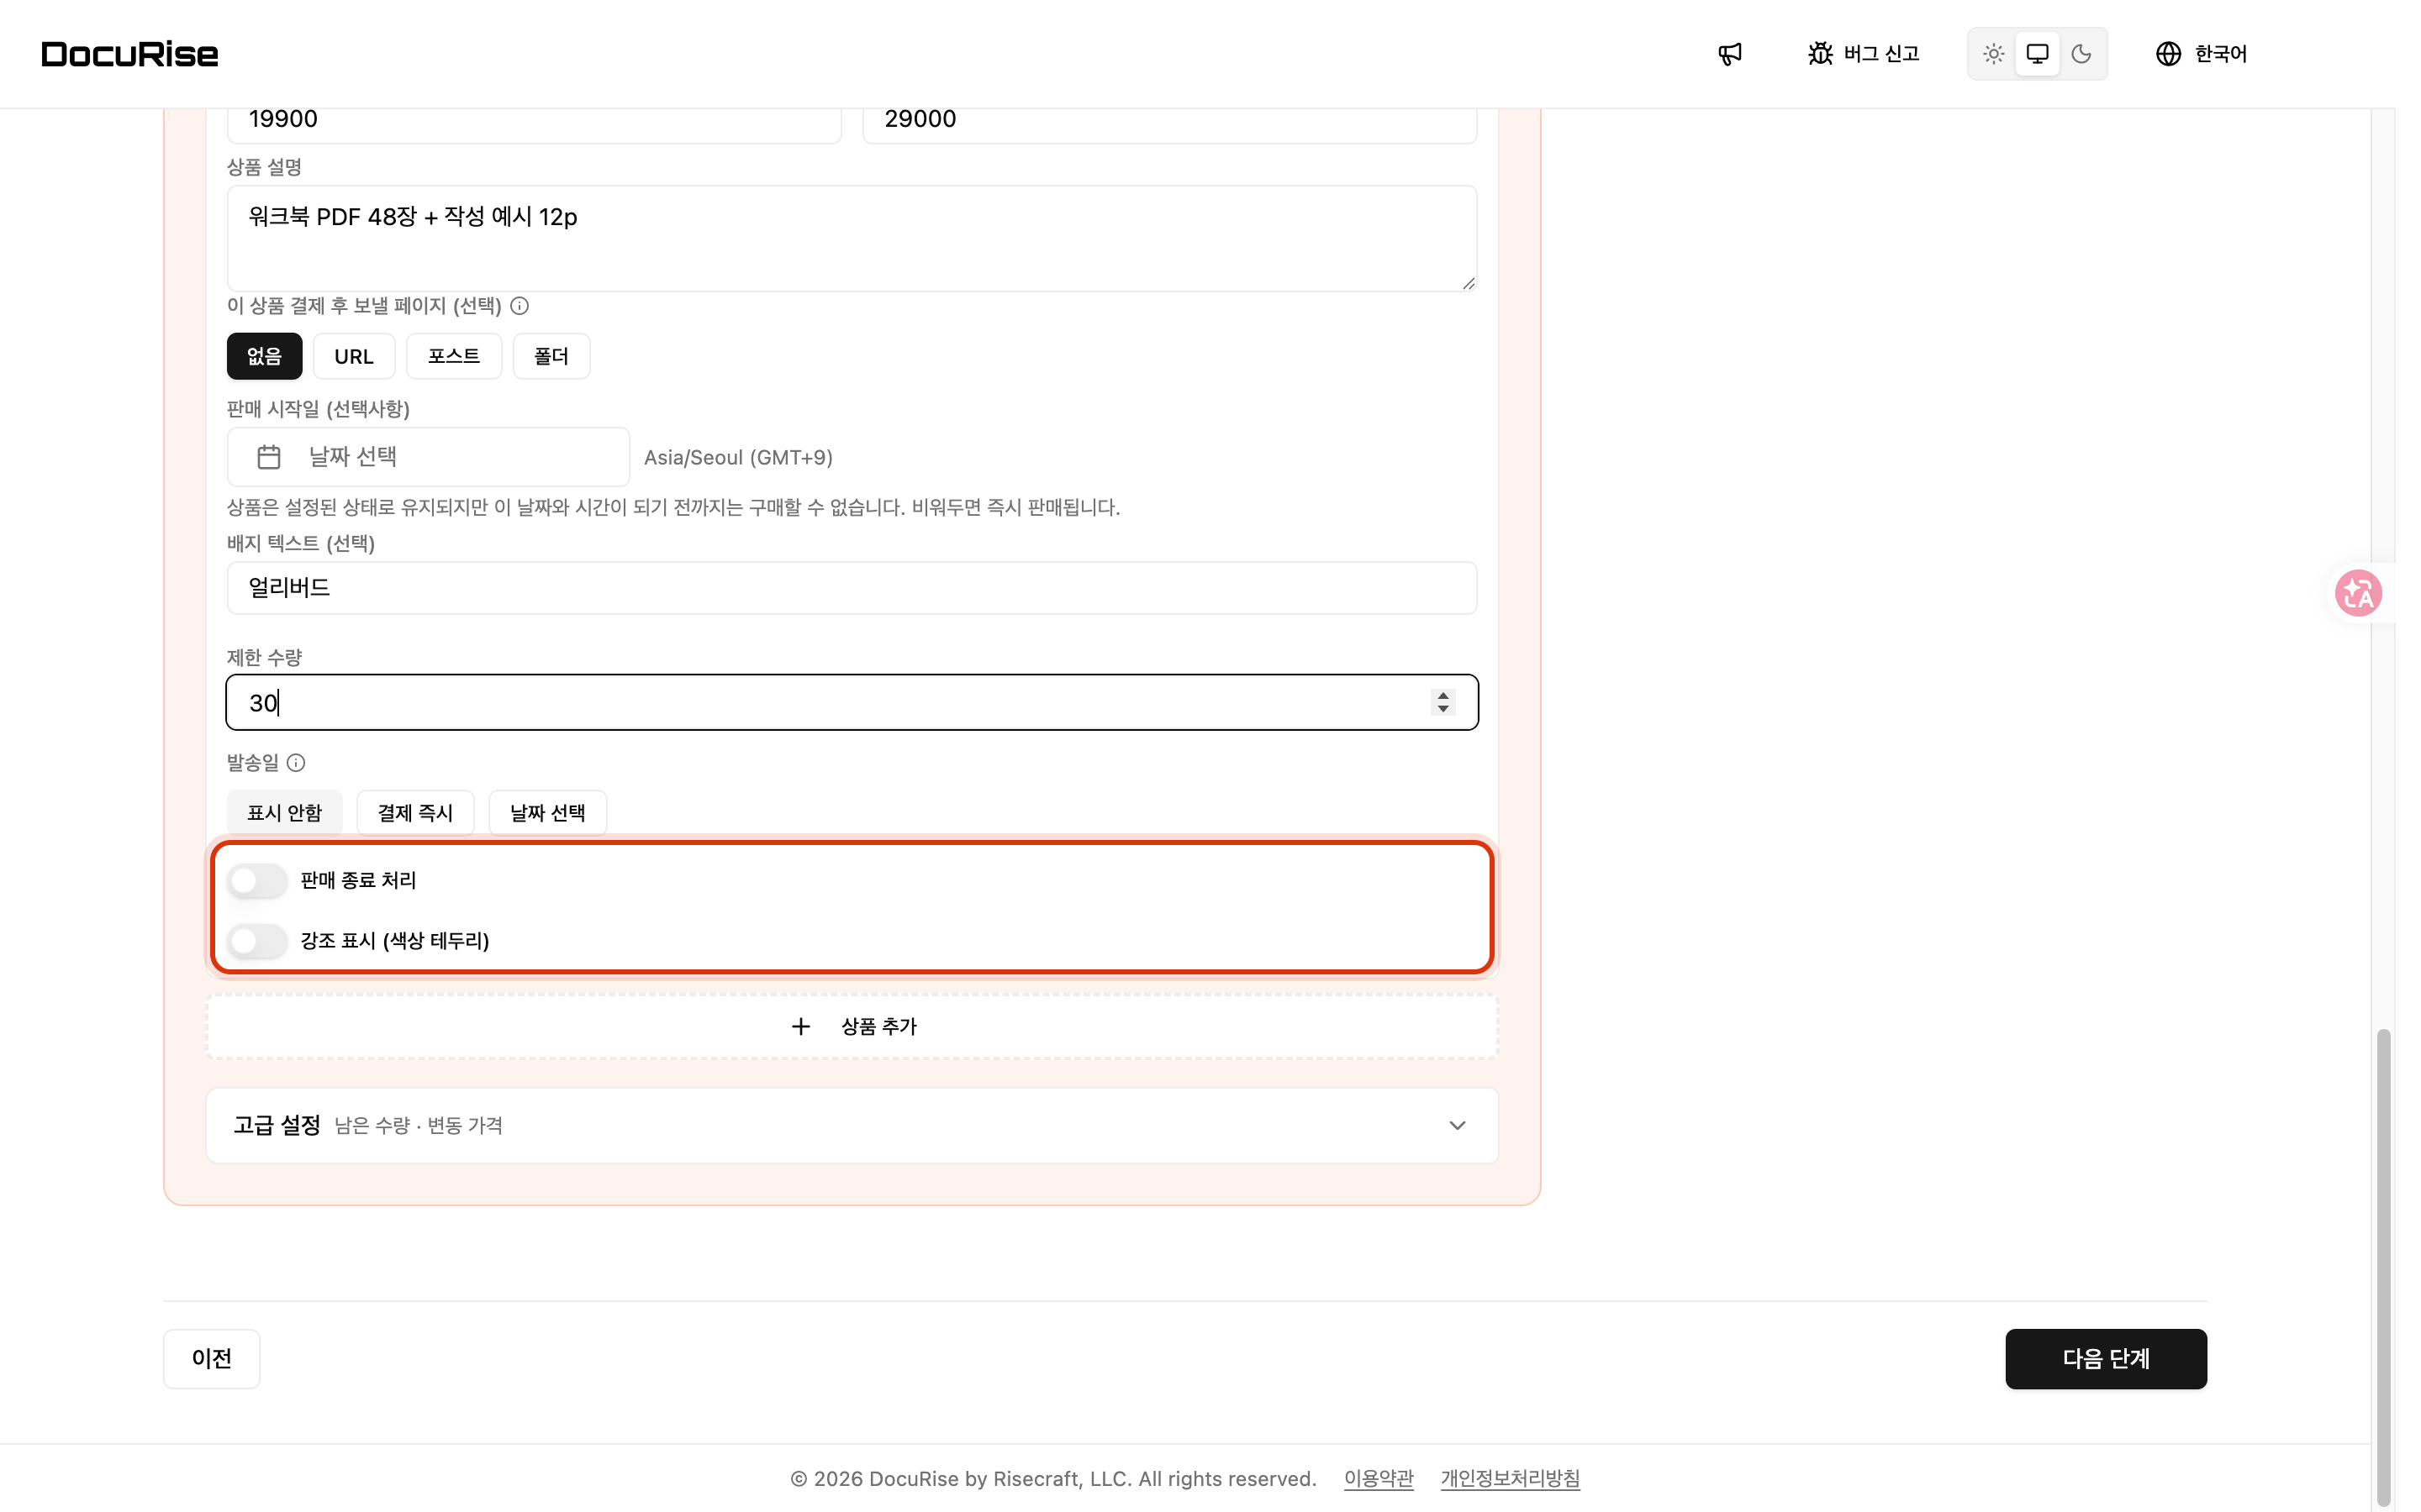Open the 한국어 language selector
The width and height of the screenshot is (2421, 1512).
coord(2201,54)
